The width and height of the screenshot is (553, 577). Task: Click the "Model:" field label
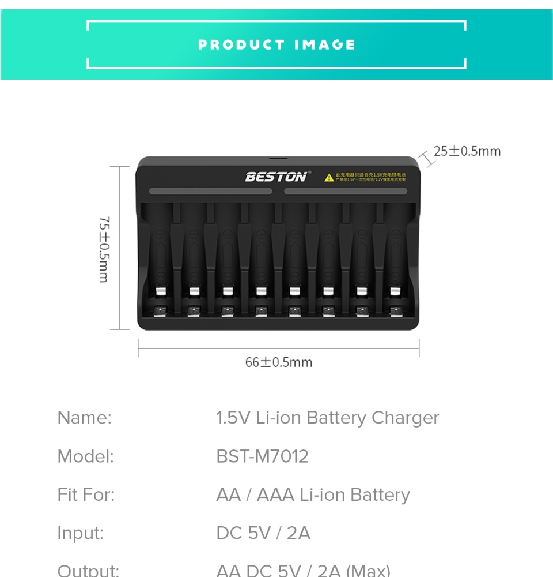(x=86, y=456)
